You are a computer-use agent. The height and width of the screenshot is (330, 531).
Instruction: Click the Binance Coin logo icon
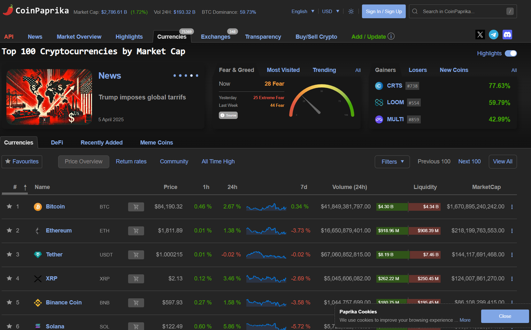coord(38,303)
